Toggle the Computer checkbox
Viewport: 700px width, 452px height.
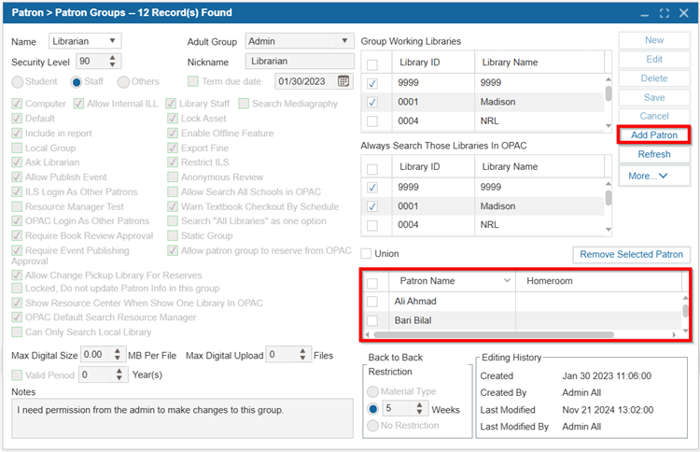click(x=17, y=104)
